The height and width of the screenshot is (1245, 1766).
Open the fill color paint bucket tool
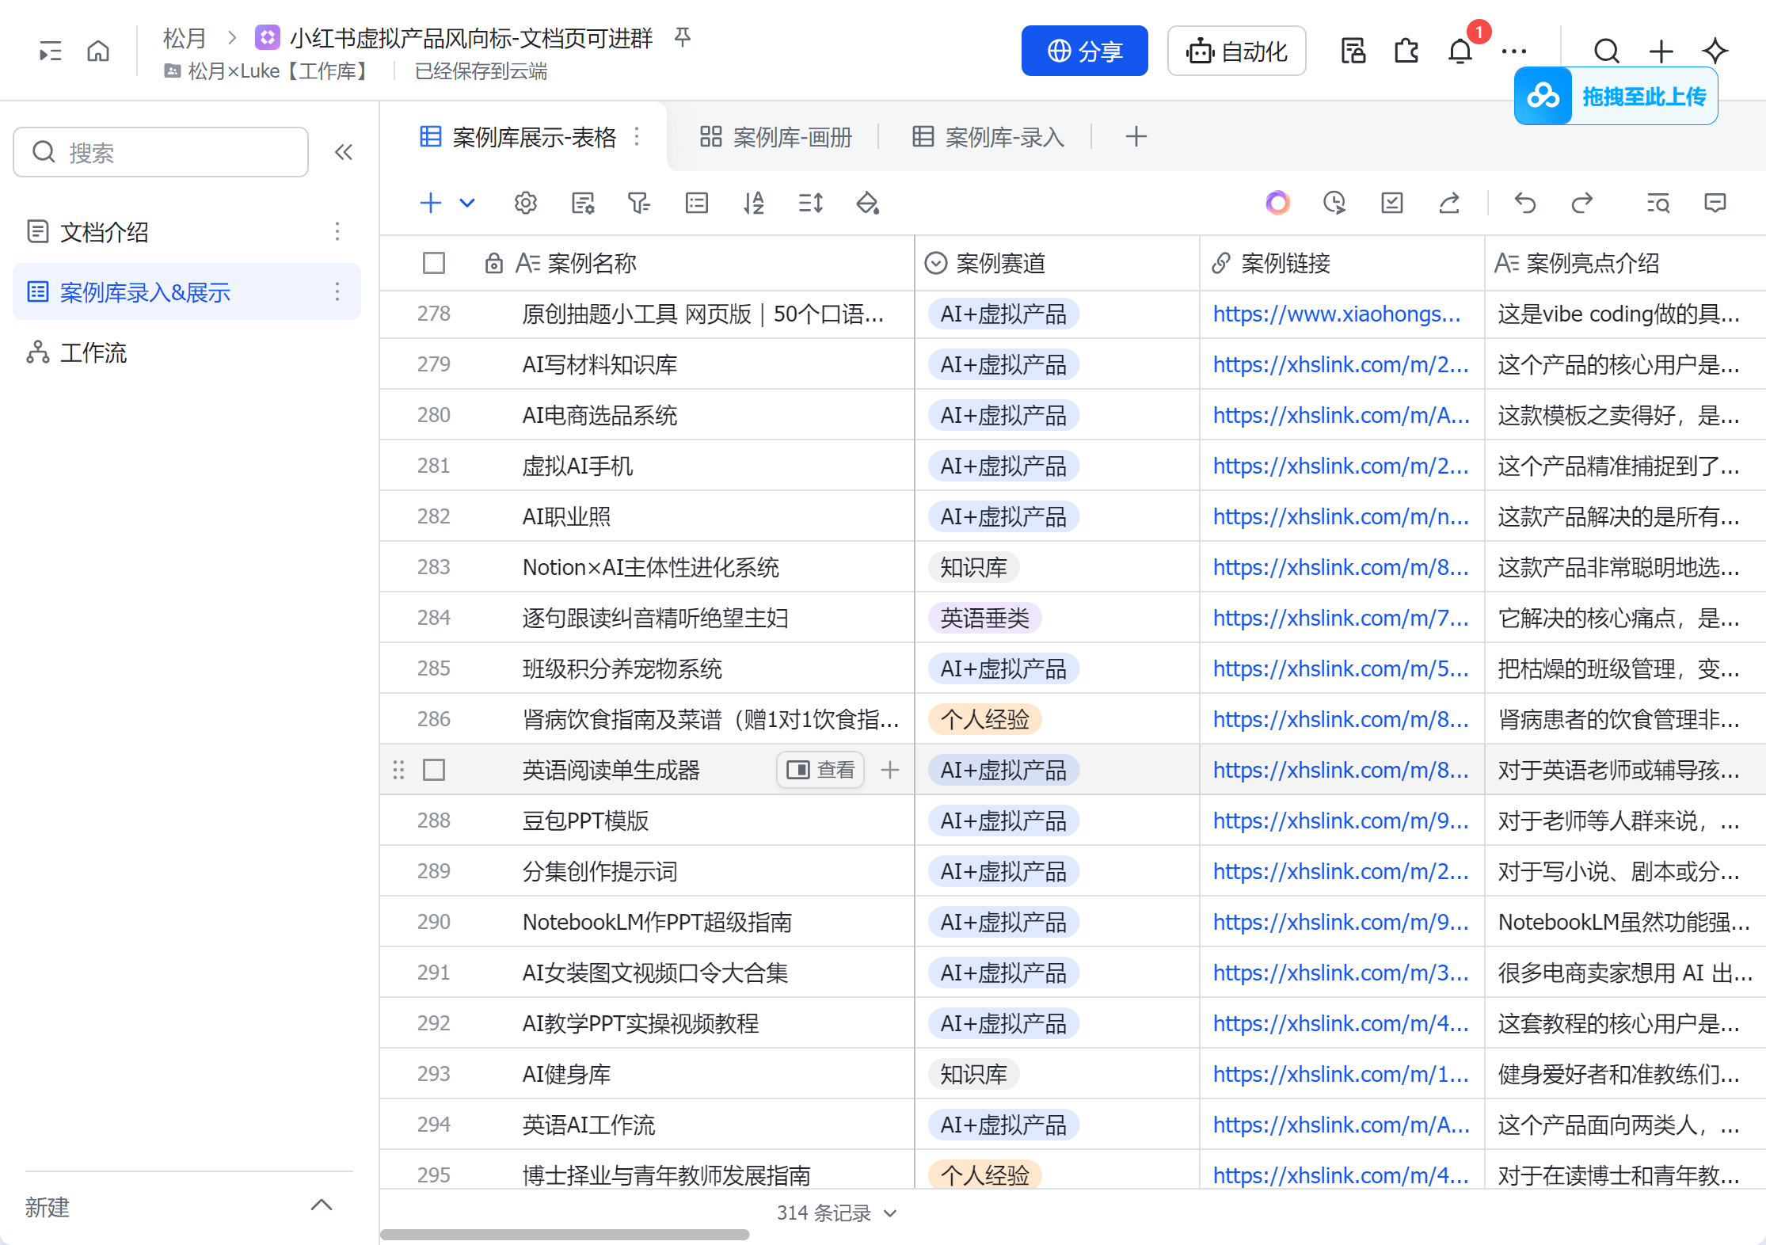pyautogui.click(x=867, y=204)
